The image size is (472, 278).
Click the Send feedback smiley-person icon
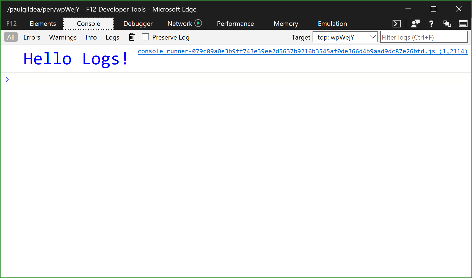coord(415,23)
